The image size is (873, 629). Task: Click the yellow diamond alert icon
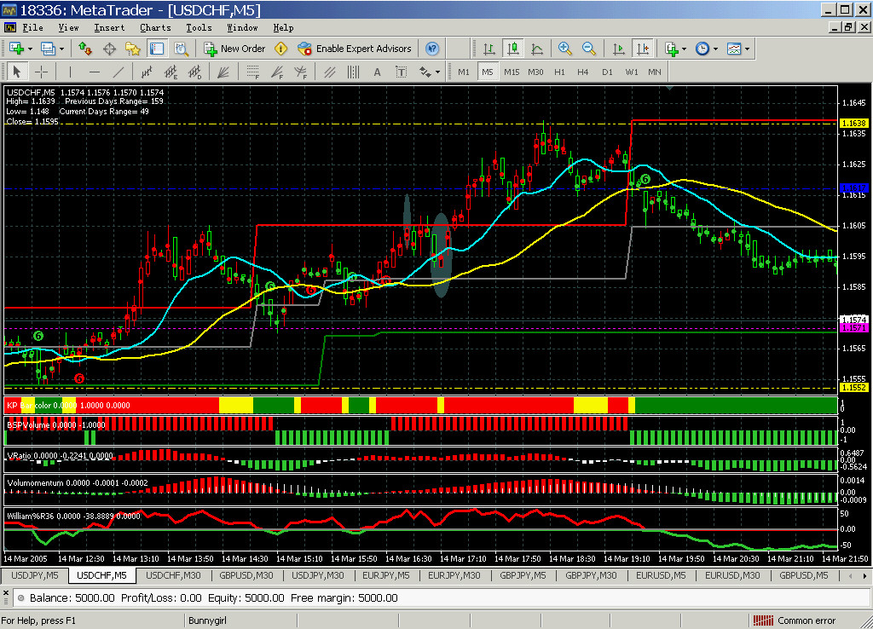[280, 49]
